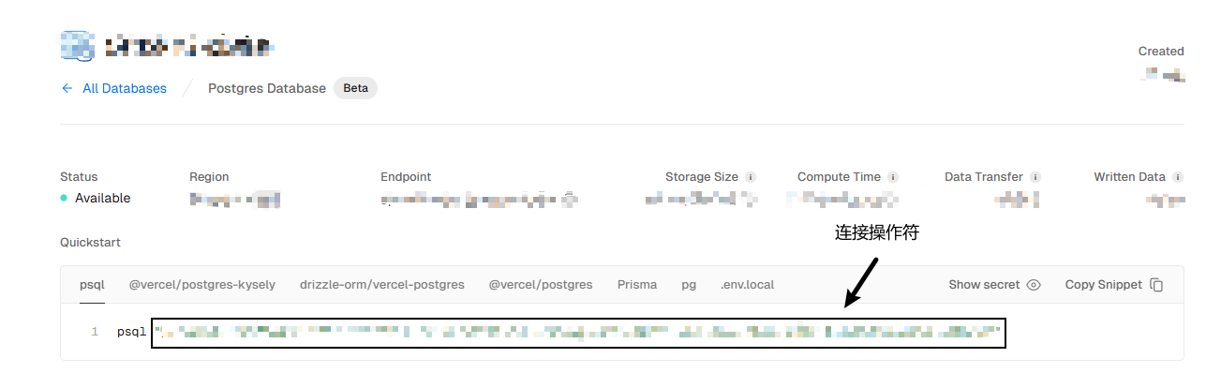The height and width of the screenshot is (373, 1221).
Task: Switch to @vercel/postgres-kysely tab
Action: (x=202, y=284)
